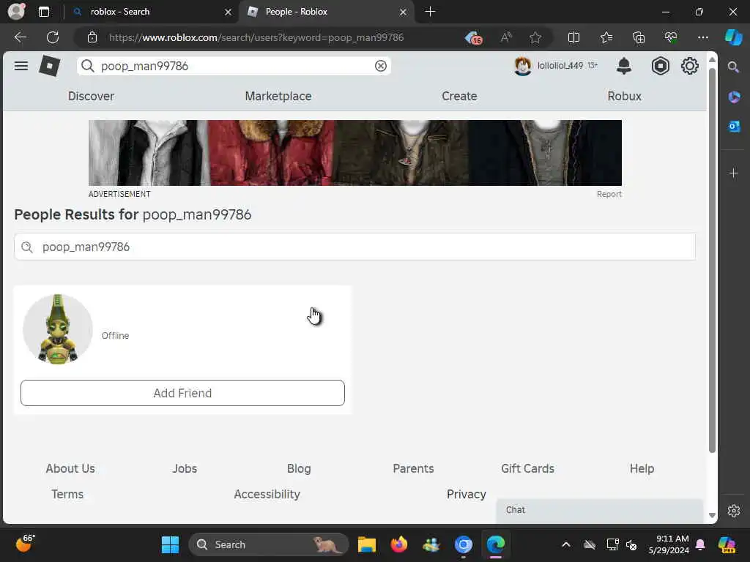Open the Help footer link

pos(642,468)
